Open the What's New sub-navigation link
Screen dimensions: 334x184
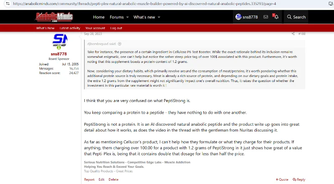coord(45,28)
